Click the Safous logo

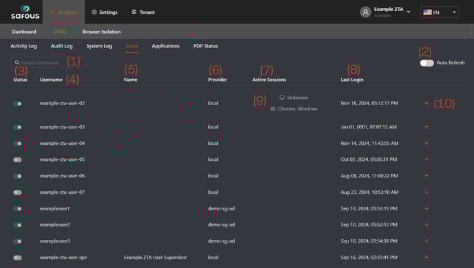25,12
